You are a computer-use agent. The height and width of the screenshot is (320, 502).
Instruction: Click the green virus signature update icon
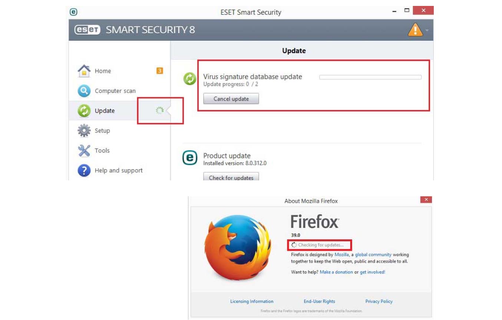point(190,79)
